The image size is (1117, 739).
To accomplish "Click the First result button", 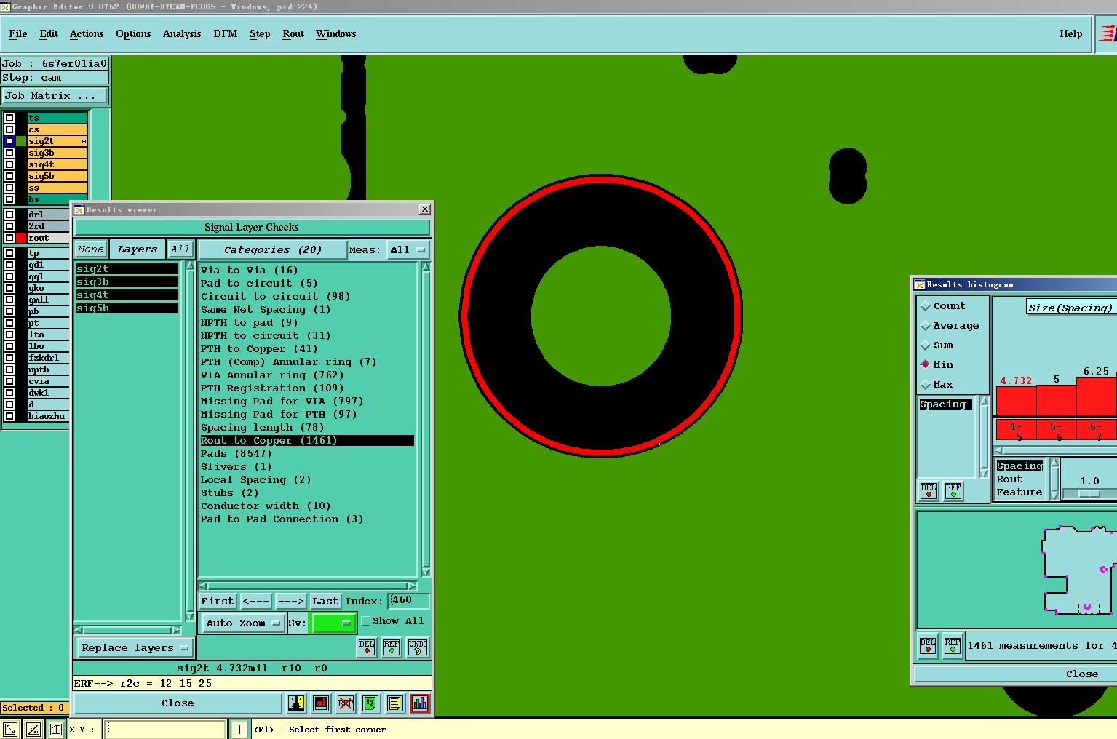I will [218, 602].
